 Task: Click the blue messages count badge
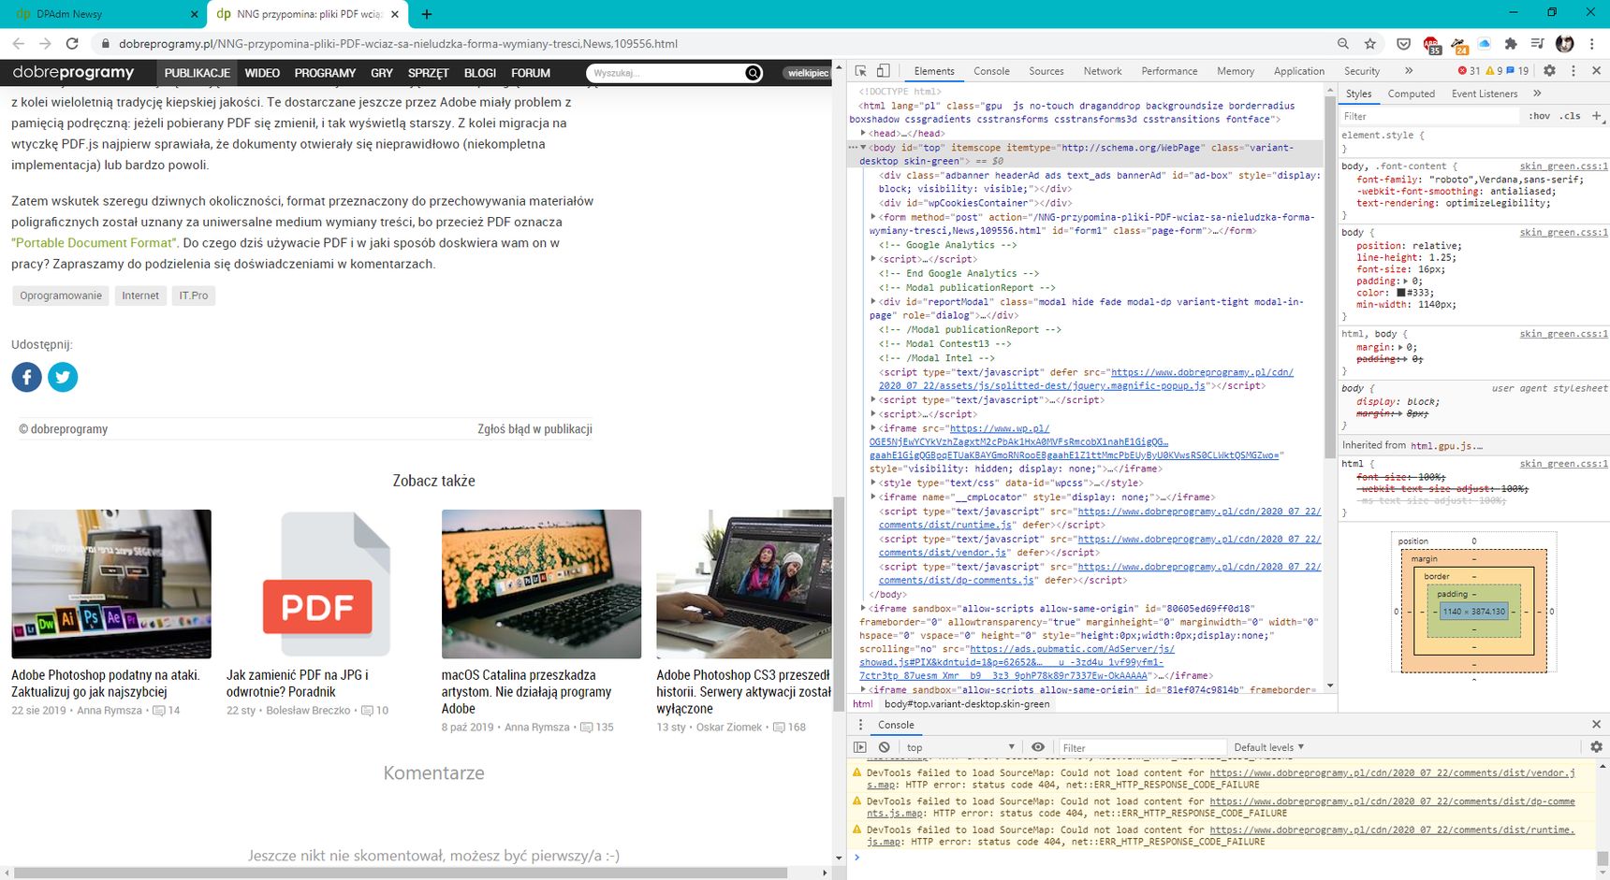pos(1517,71)
